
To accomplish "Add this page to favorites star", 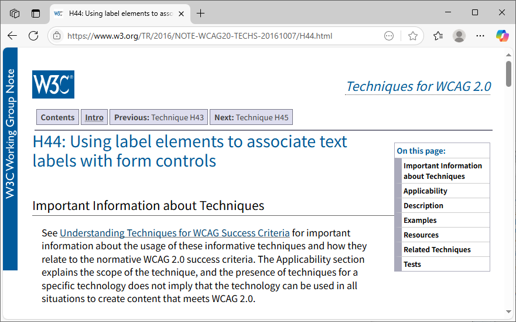I will click(413, 36).
